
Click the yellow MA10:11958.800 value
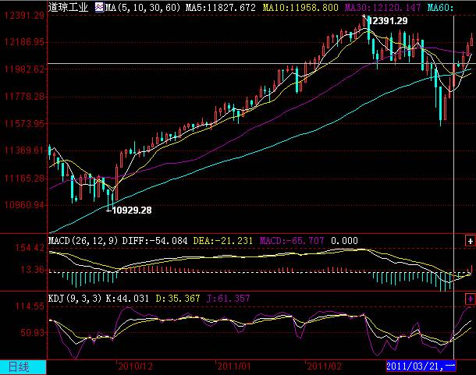[x=300, y=7]
